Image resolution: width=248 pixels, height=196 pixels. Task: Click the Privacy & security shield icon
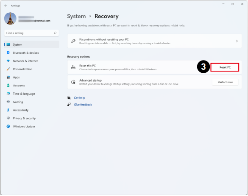point(8,118)
